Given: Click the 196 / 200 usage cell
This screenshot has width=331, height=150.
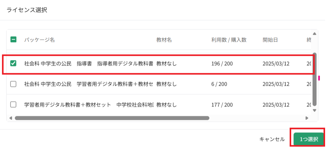Looking at the screenshot, I should point(222,64).
